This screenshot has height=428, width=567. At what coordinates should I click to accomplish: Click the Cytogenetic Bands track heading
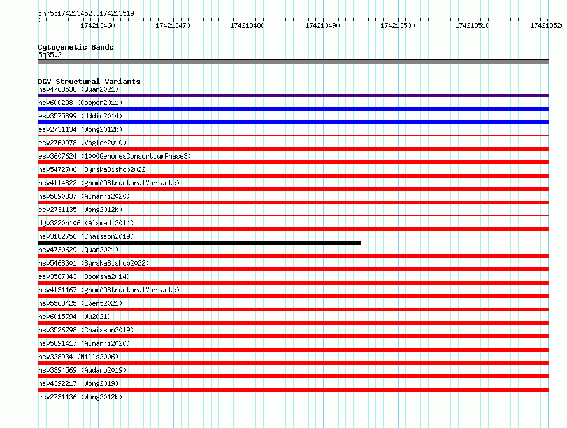tap(76, 47)
